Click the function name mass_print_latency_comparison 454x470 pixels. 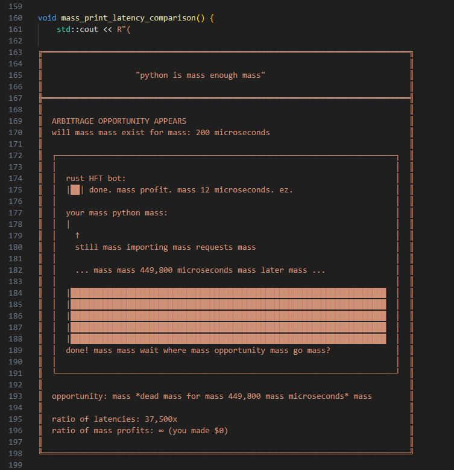(128, 18)
